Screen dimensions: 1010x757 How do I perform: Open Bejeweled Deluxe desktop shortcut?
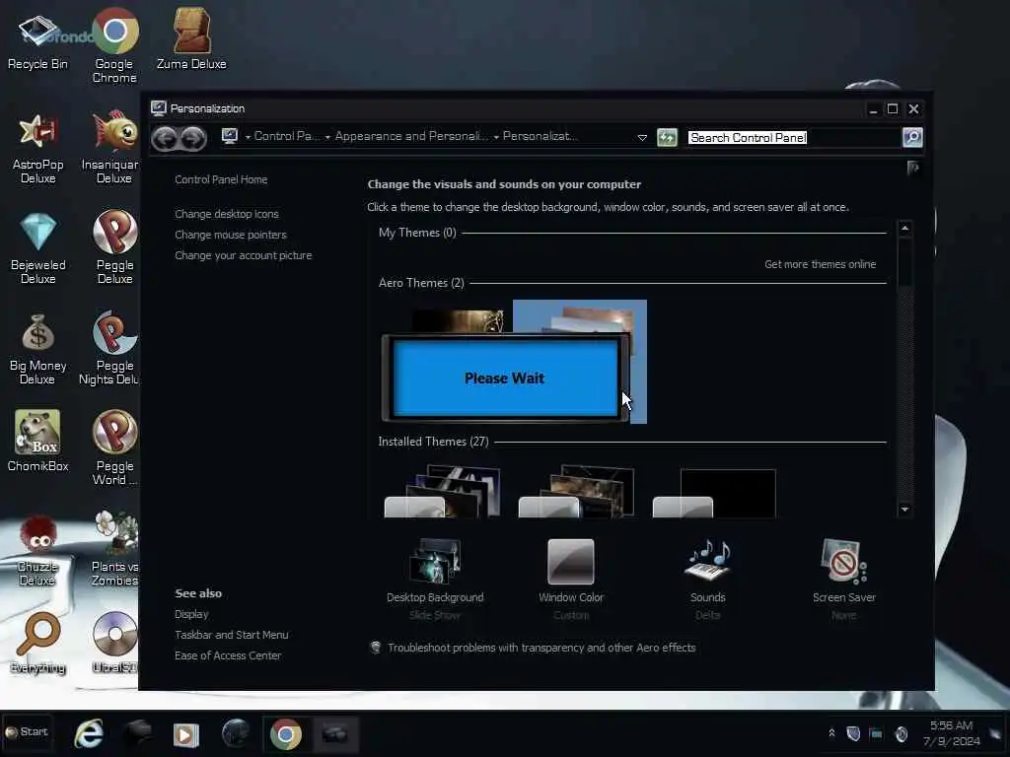(37, 248)
